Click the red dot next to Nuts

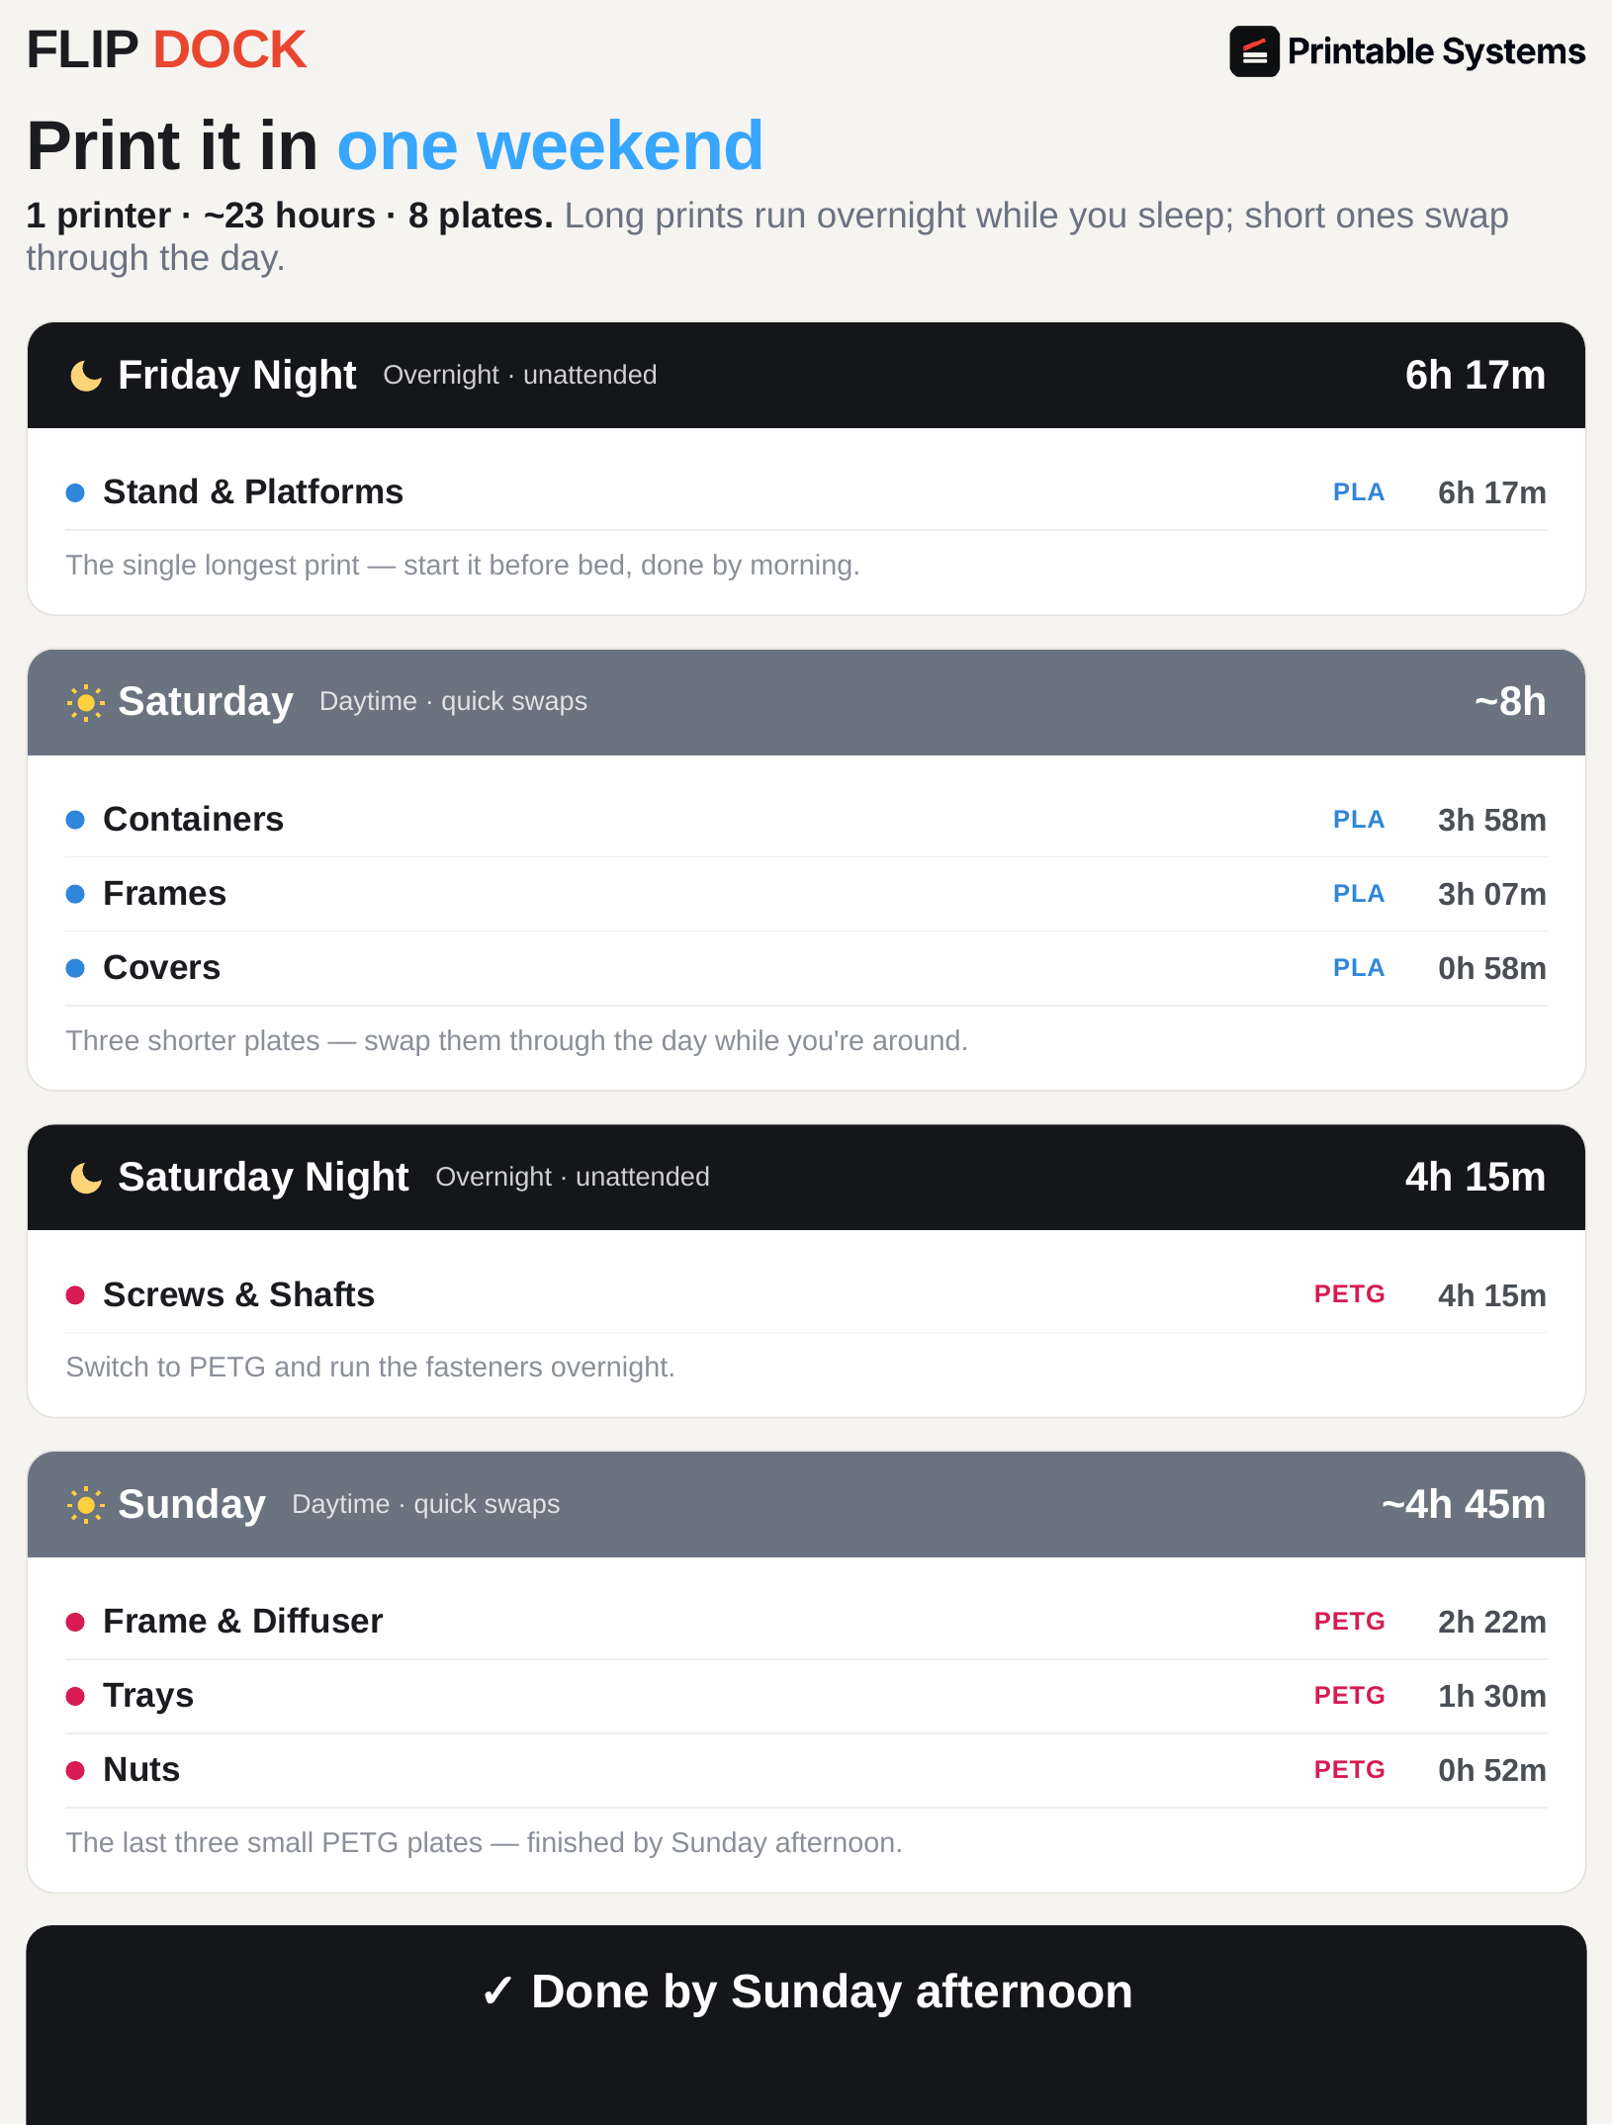pyautogui.click(x=75, y=1770)
